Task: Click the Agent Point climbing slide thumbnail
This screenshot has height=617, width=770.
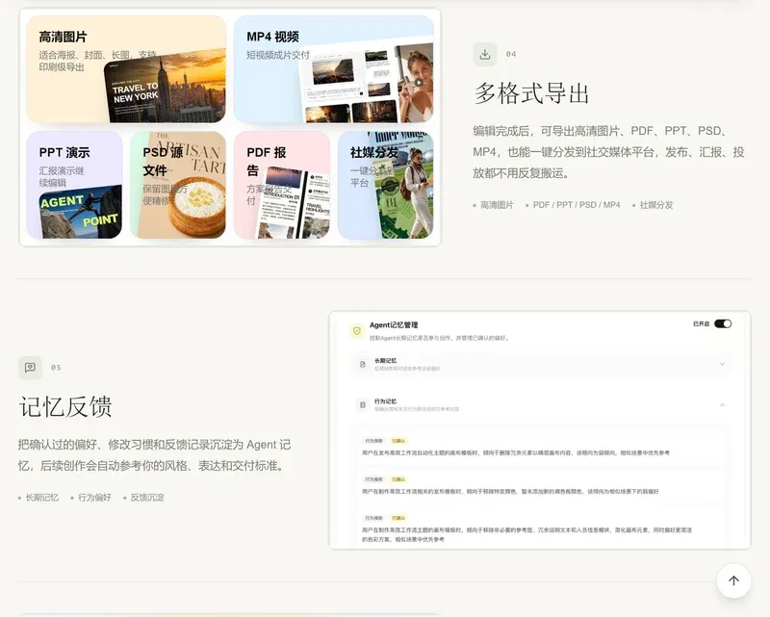Action: click(81, 212)
